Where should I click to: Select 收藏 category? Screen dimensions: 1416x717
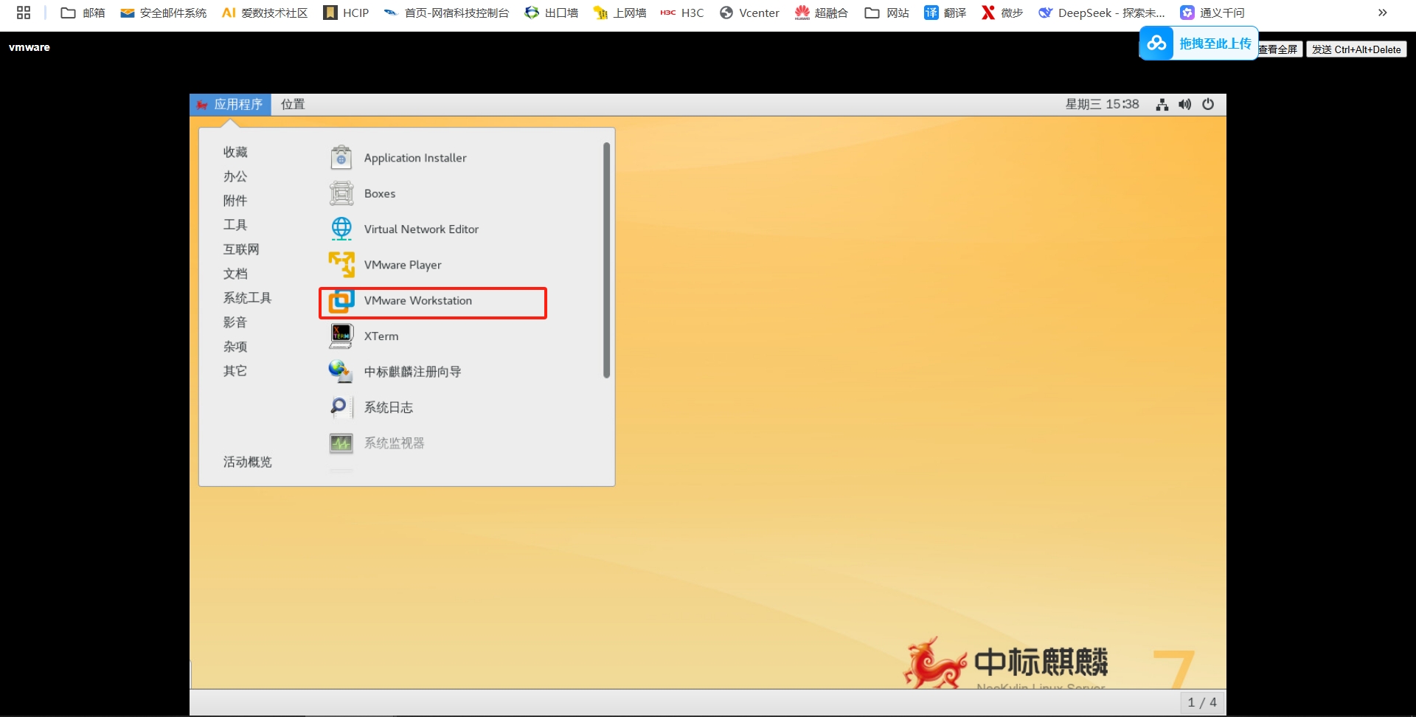(235, 152)
